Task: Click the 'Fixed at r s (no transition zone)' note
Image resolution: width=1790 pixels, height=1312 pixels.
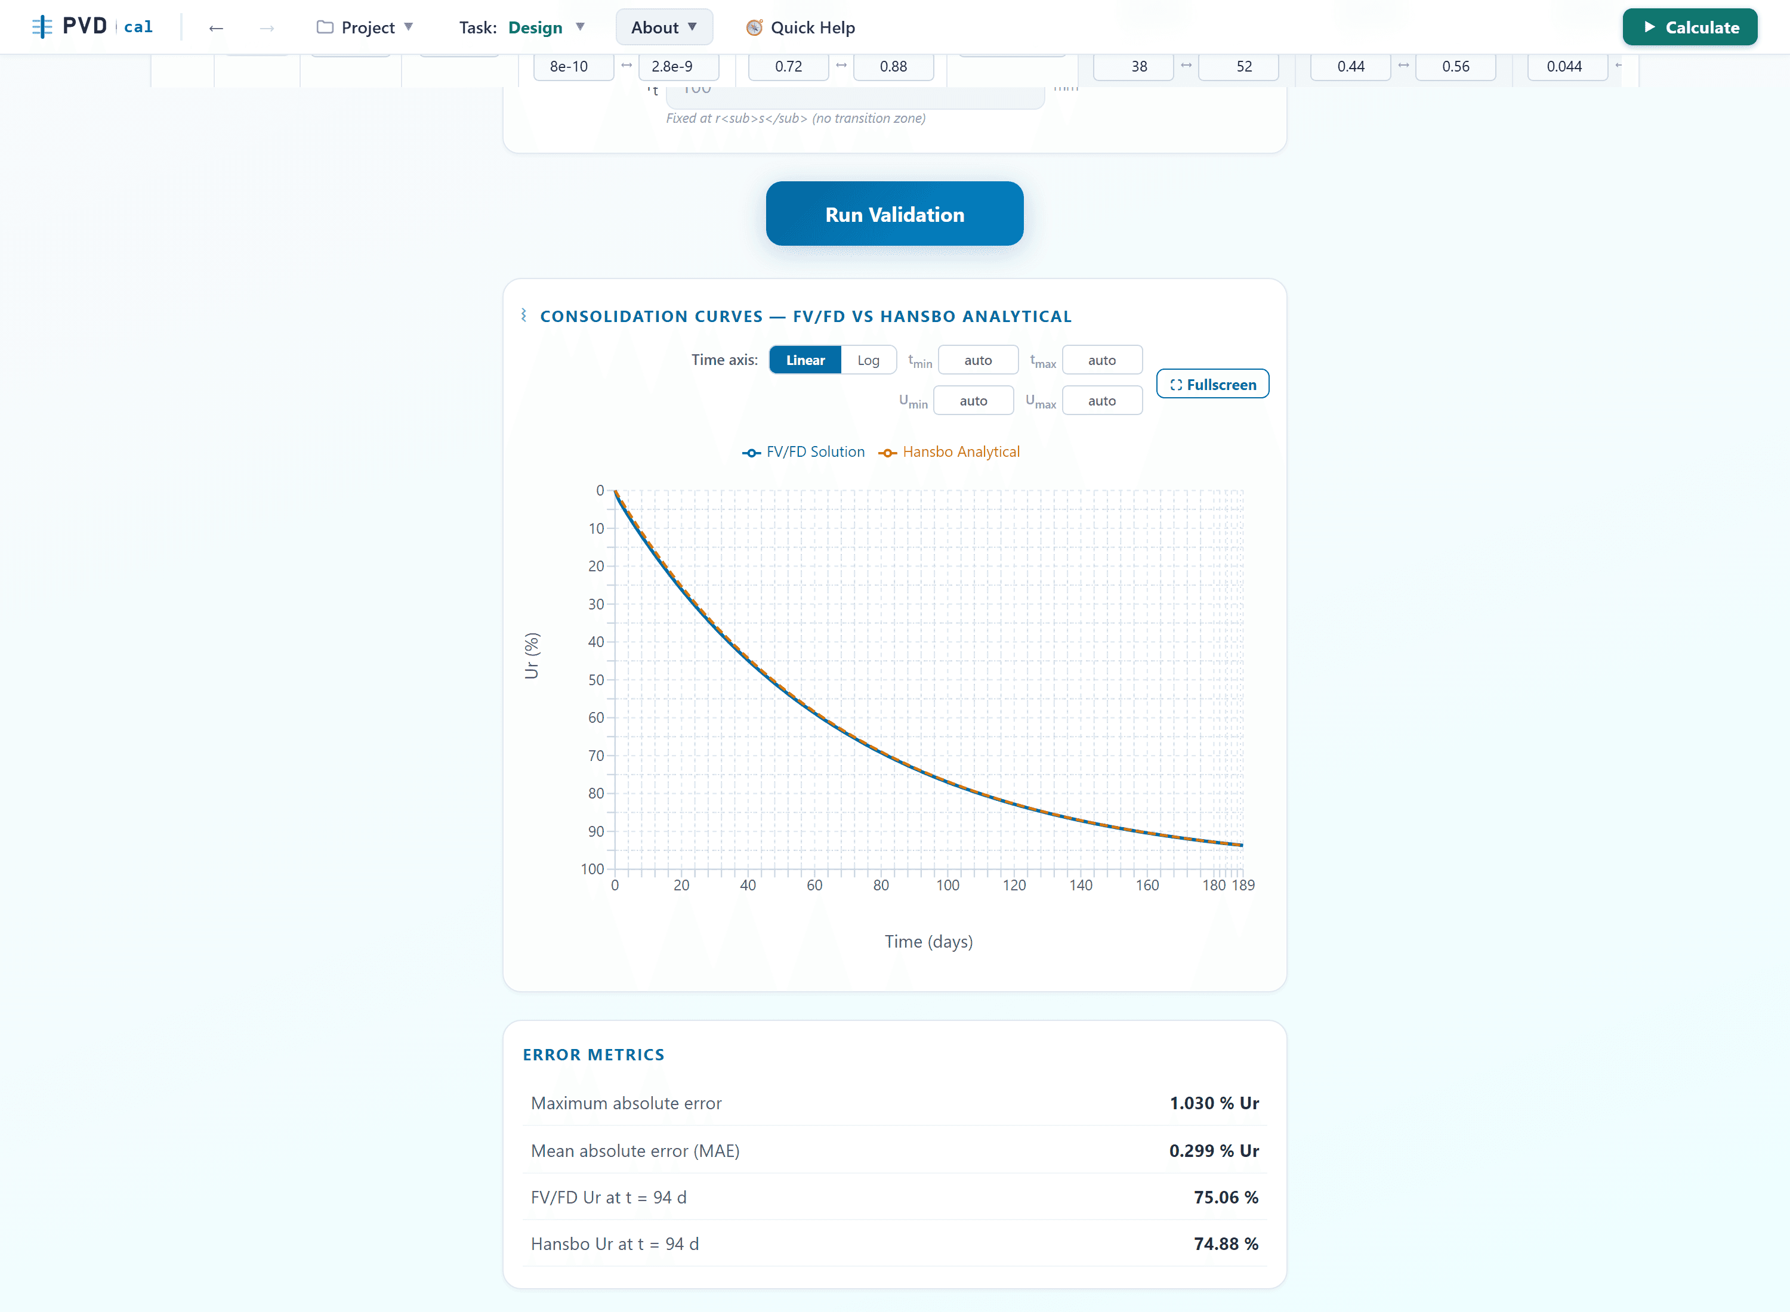Action: click(x=795, y=118)
